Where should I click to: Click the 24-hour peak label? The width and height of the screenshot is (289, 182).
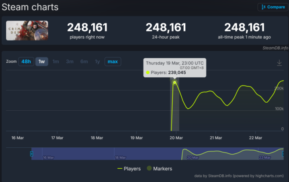(166, 37)
